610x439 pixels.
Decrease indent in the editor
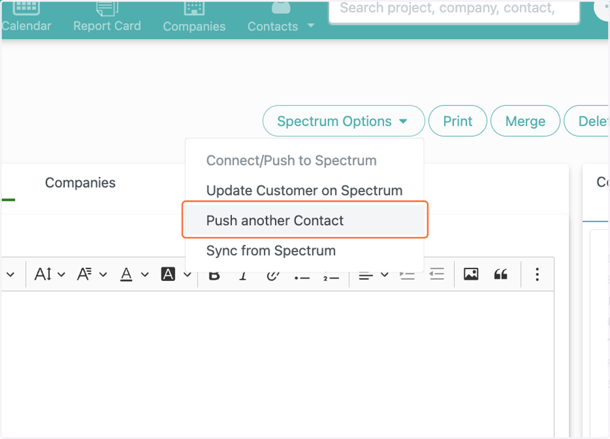(x=437, y=275)
